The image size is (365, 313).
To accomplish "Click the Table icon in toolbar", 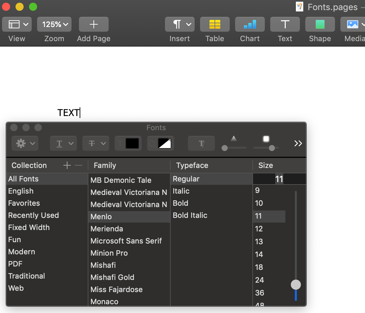I will (215, 24).
